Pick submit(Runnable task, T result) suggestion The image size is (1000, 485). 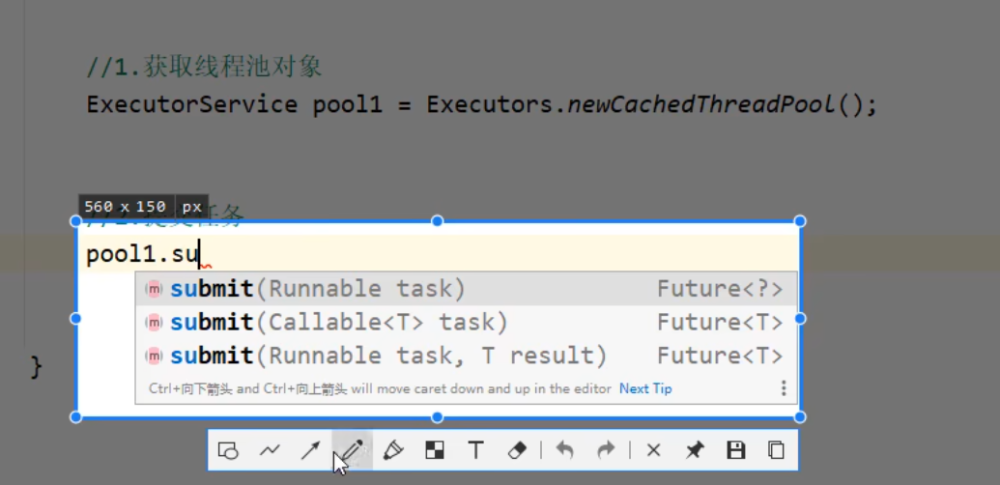tap(387, 356)
